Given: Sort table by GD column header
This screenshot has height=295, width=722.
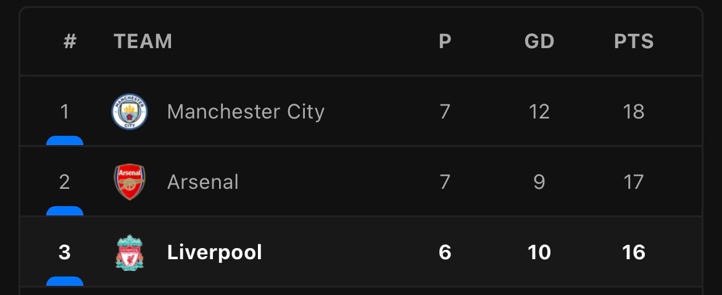Looking at the screenshot, I should (x=539, y=41).
